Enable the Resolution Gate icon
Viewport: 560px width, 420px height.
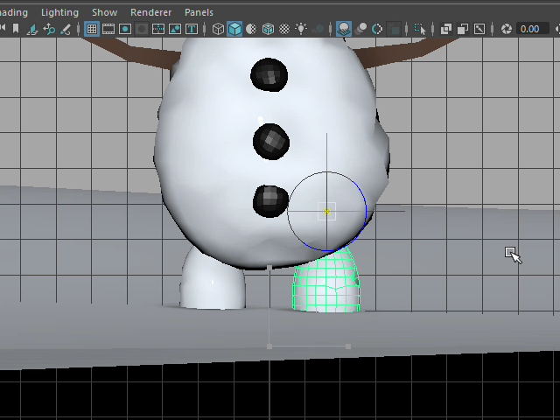click(125, 29)
